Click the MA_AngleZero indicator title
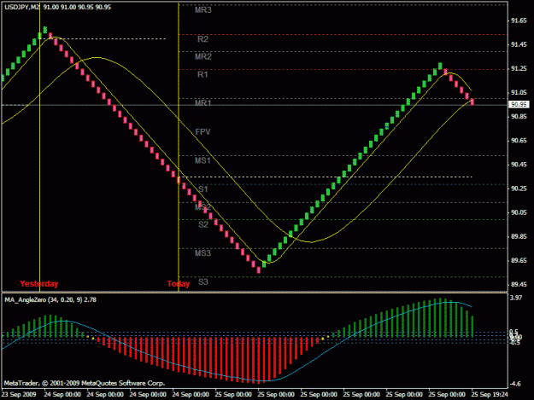 click(x=50, y=299)
